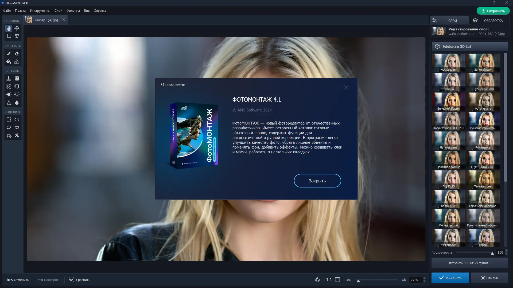The height and width of the screenshot is (288, 513).
Task: Increase transparency value with up stepper
Action: (x=506, y=251)
